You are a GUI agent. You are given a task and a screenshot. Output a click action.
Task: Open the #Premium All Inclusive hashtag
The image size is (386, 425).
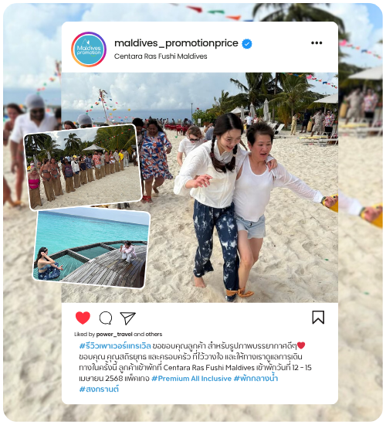point(191,379)
